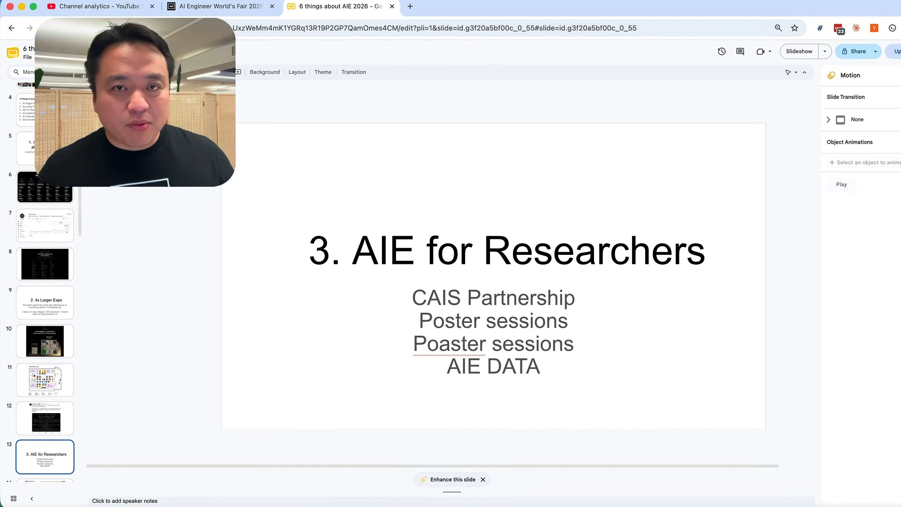Select slide 9 thumbnail 4x Larger Expo
The width and height of the screenshot is (901, 507).
click(x=45, y=303)
